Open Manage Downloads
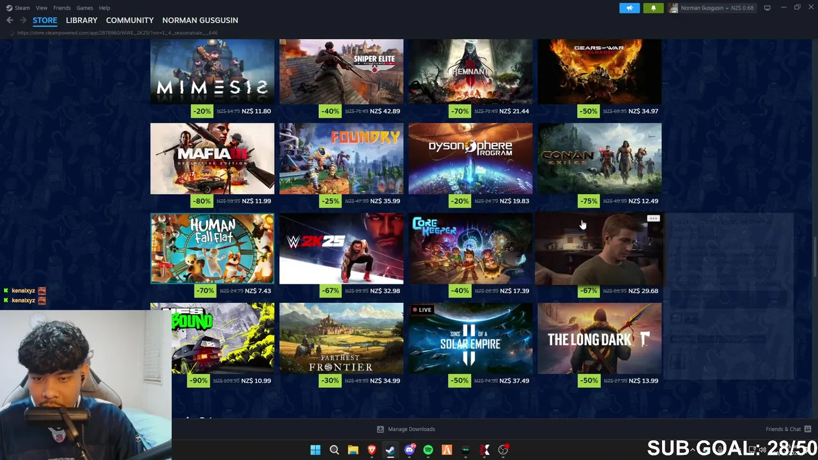The width and height of the screenshot is (818, 460). (406, 429)
